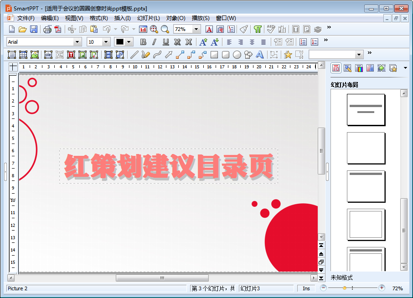
Task: Open the empty combo box on object toolbar
Action: pos(359,55)
